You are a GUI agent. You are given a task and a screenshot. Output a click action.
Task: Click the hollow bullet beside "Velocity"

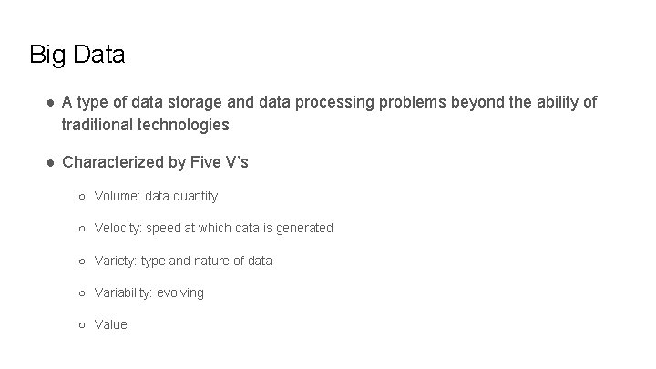click(81, 228)
